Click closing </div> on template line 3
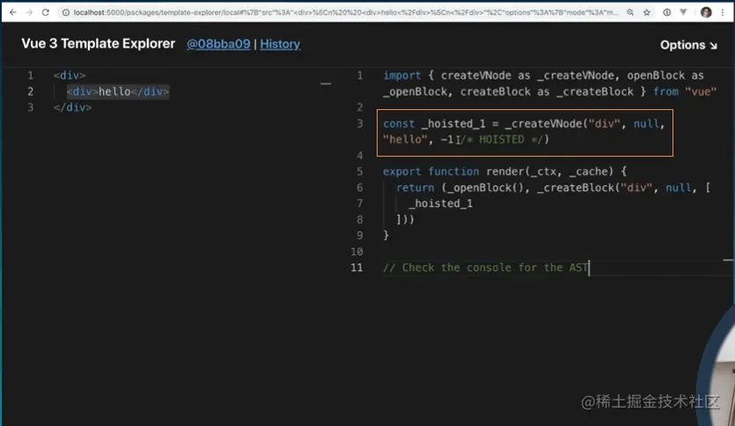Image resolution: width=735 pixels, height=426 pixels. click(73, 107)
